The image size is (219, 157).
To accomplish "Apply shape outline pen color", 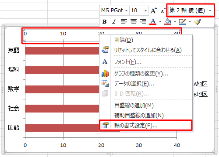I will [x=183, y=22].
